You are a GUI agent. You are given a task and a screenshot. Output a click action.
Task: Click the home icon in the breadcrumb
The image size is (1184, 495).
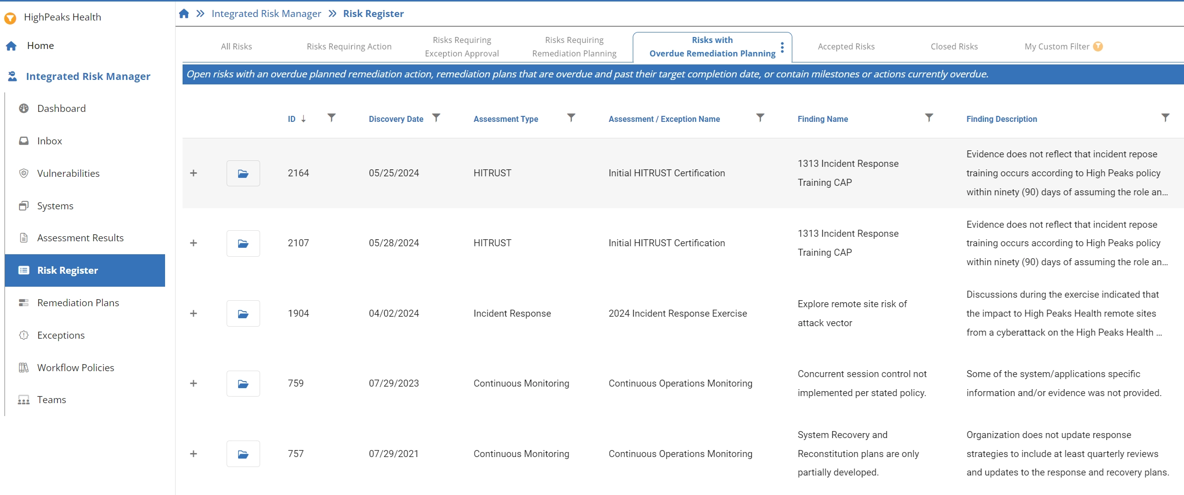coord(184,13)
